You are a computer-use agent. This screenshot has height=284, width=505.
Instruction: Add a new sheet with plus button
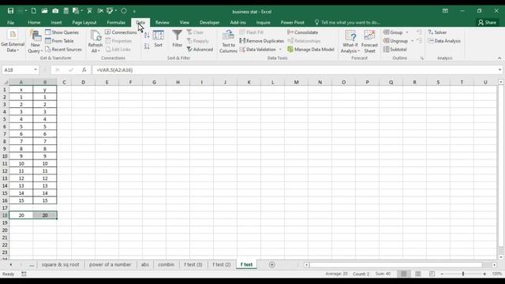click(271, 265)
